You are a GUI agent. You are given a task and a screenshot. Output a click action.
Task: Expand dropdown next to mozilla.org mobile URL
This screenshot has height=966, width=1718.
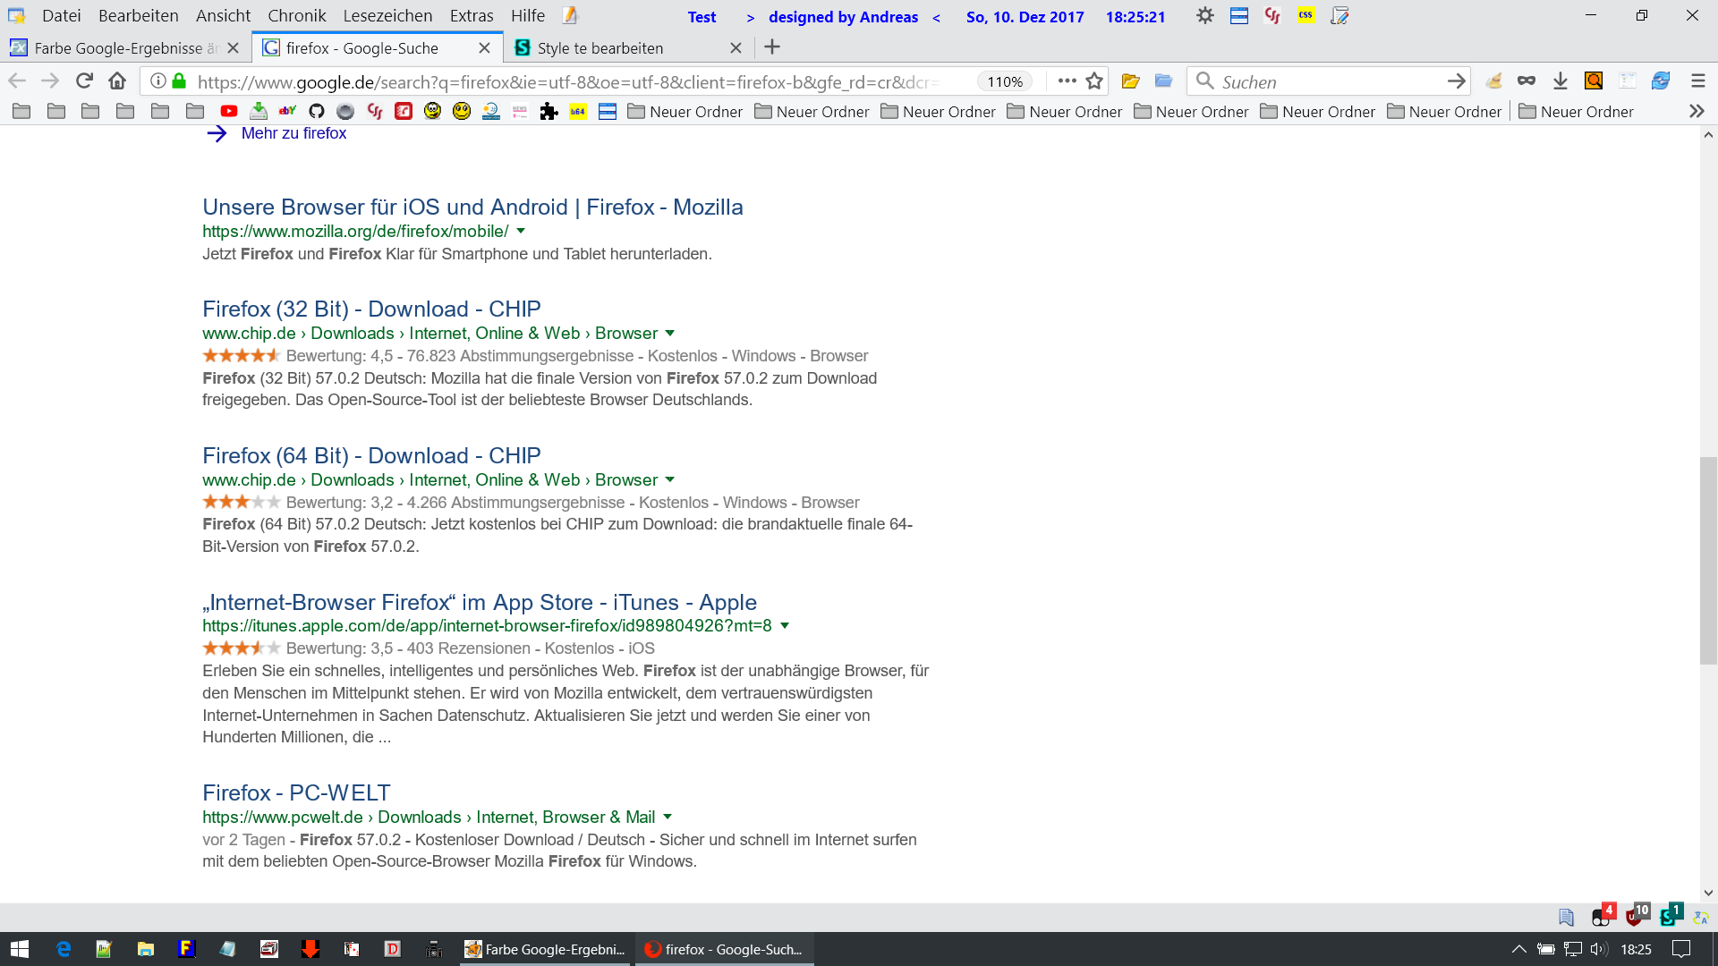pos(521,232)
